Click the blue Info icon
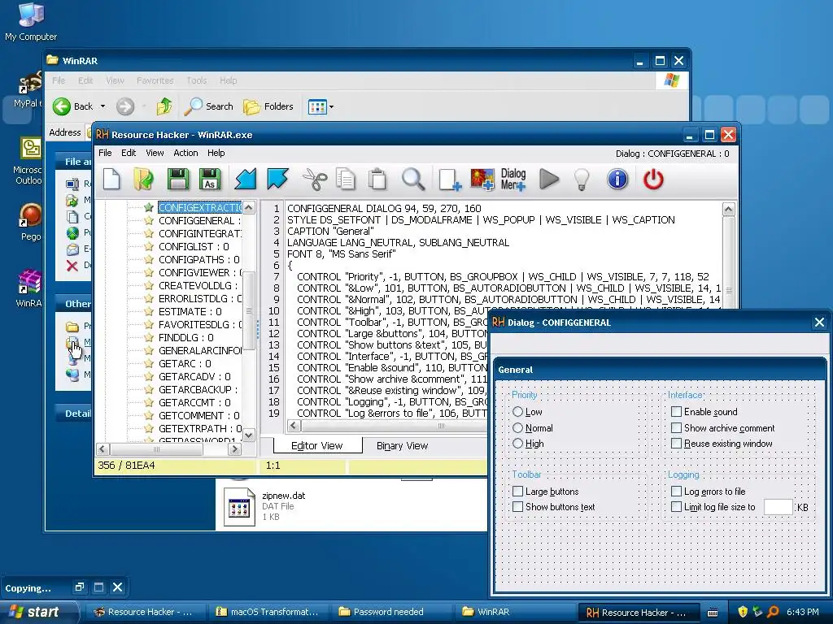 617,179
